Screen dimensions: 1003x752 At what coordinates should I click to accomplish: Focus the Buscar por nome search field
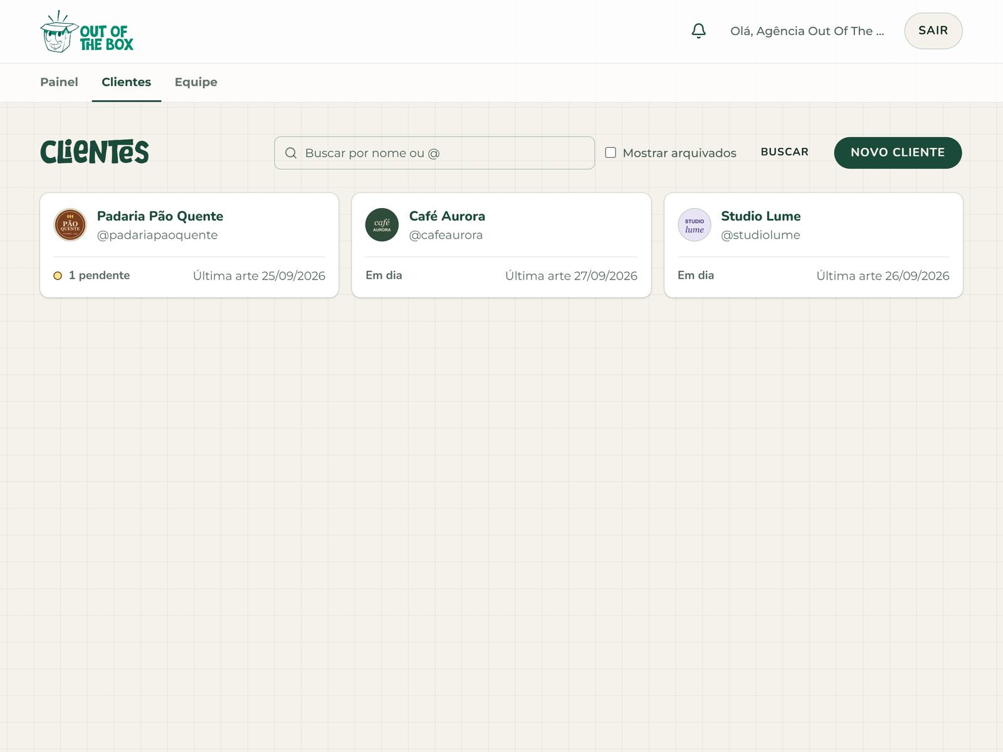[434, 153]
